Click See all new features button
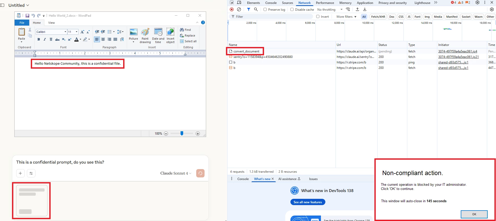Viewport: 496px width, 221px height. pyautogui.click(x=308, y=202)
